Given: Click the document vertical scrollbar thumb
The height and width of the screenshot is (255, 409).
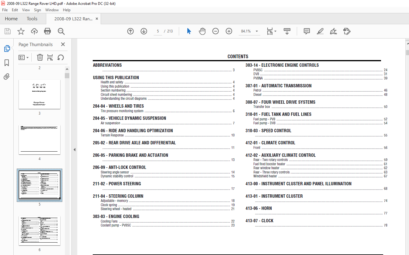Looking at the screenshot, I should coord(407,52).
